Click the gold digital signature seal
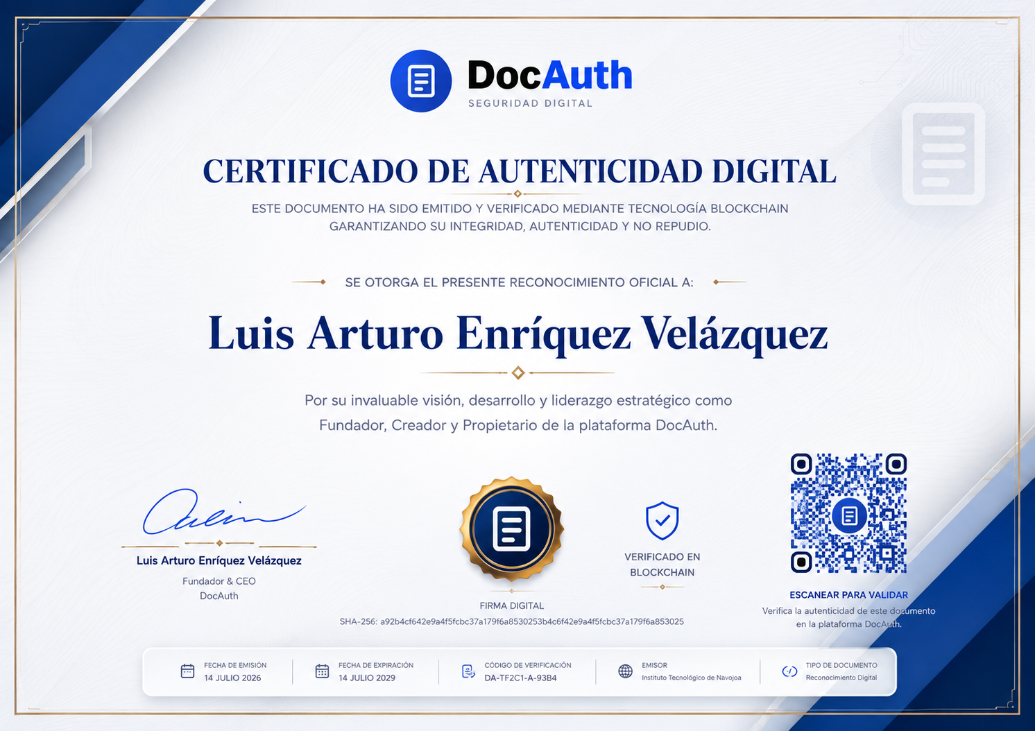1035x731 pixels. tap(512, 529)
